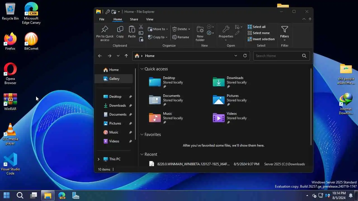Viewport: 358px width, 201px height.
Task: Click the Cut scissors icon
Action: 141,27
